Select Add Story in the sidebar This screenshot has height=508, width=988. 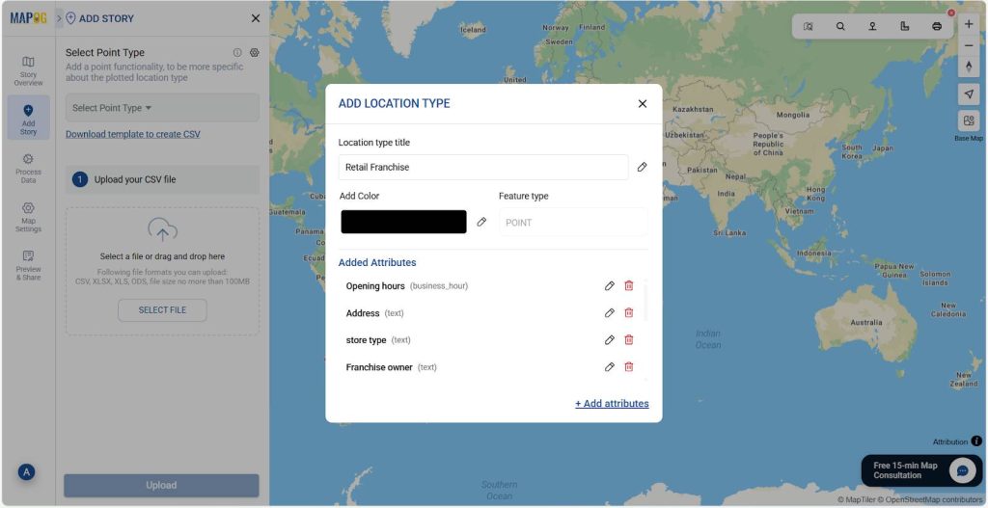pos(28,119)
